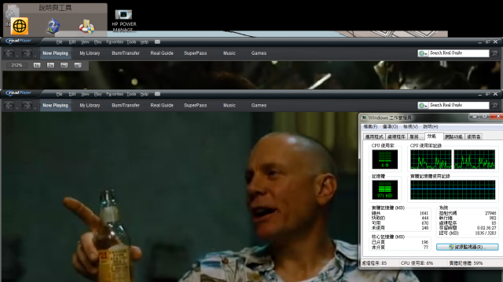503x282 pixels.
Task: Open 檢視(V) menu in Task Manager
Action: pos(410,127)
